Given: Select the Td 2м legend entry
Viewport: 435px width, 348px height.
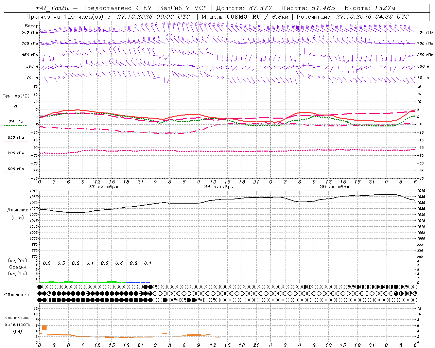Looking at the screenshot, I should tap(15, 122).
